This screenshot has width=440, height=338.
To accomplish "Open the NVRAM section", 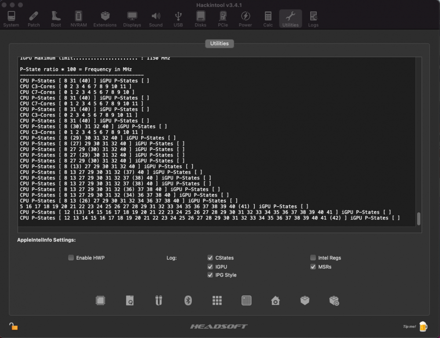I will [x=79, y=19].
